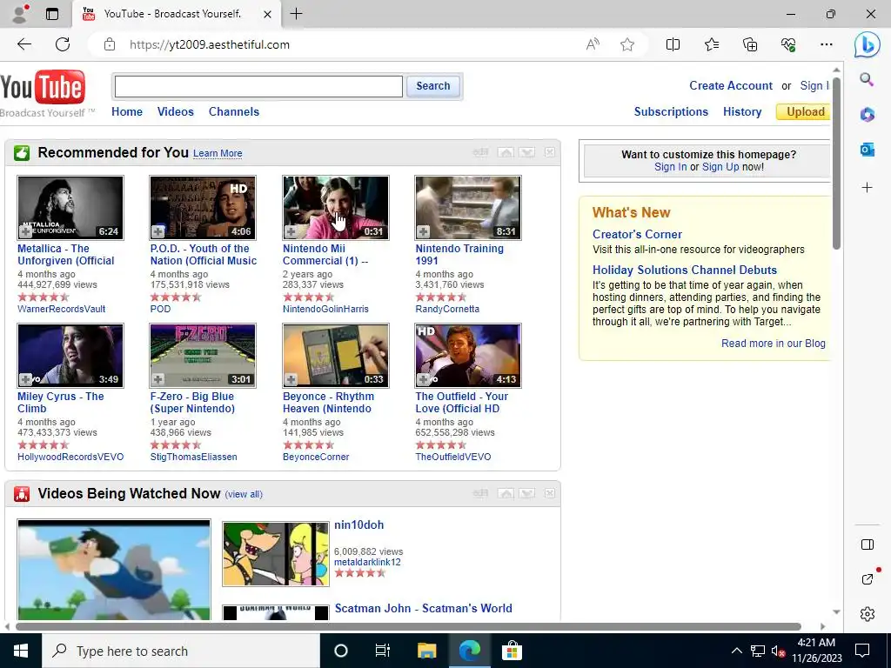Open Learn More next to Recommended

tap(218, 153)
